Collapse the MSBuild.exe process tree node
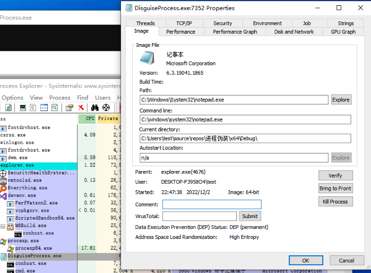Viewport: 371px width, 273px height. [x=2, y=226]
